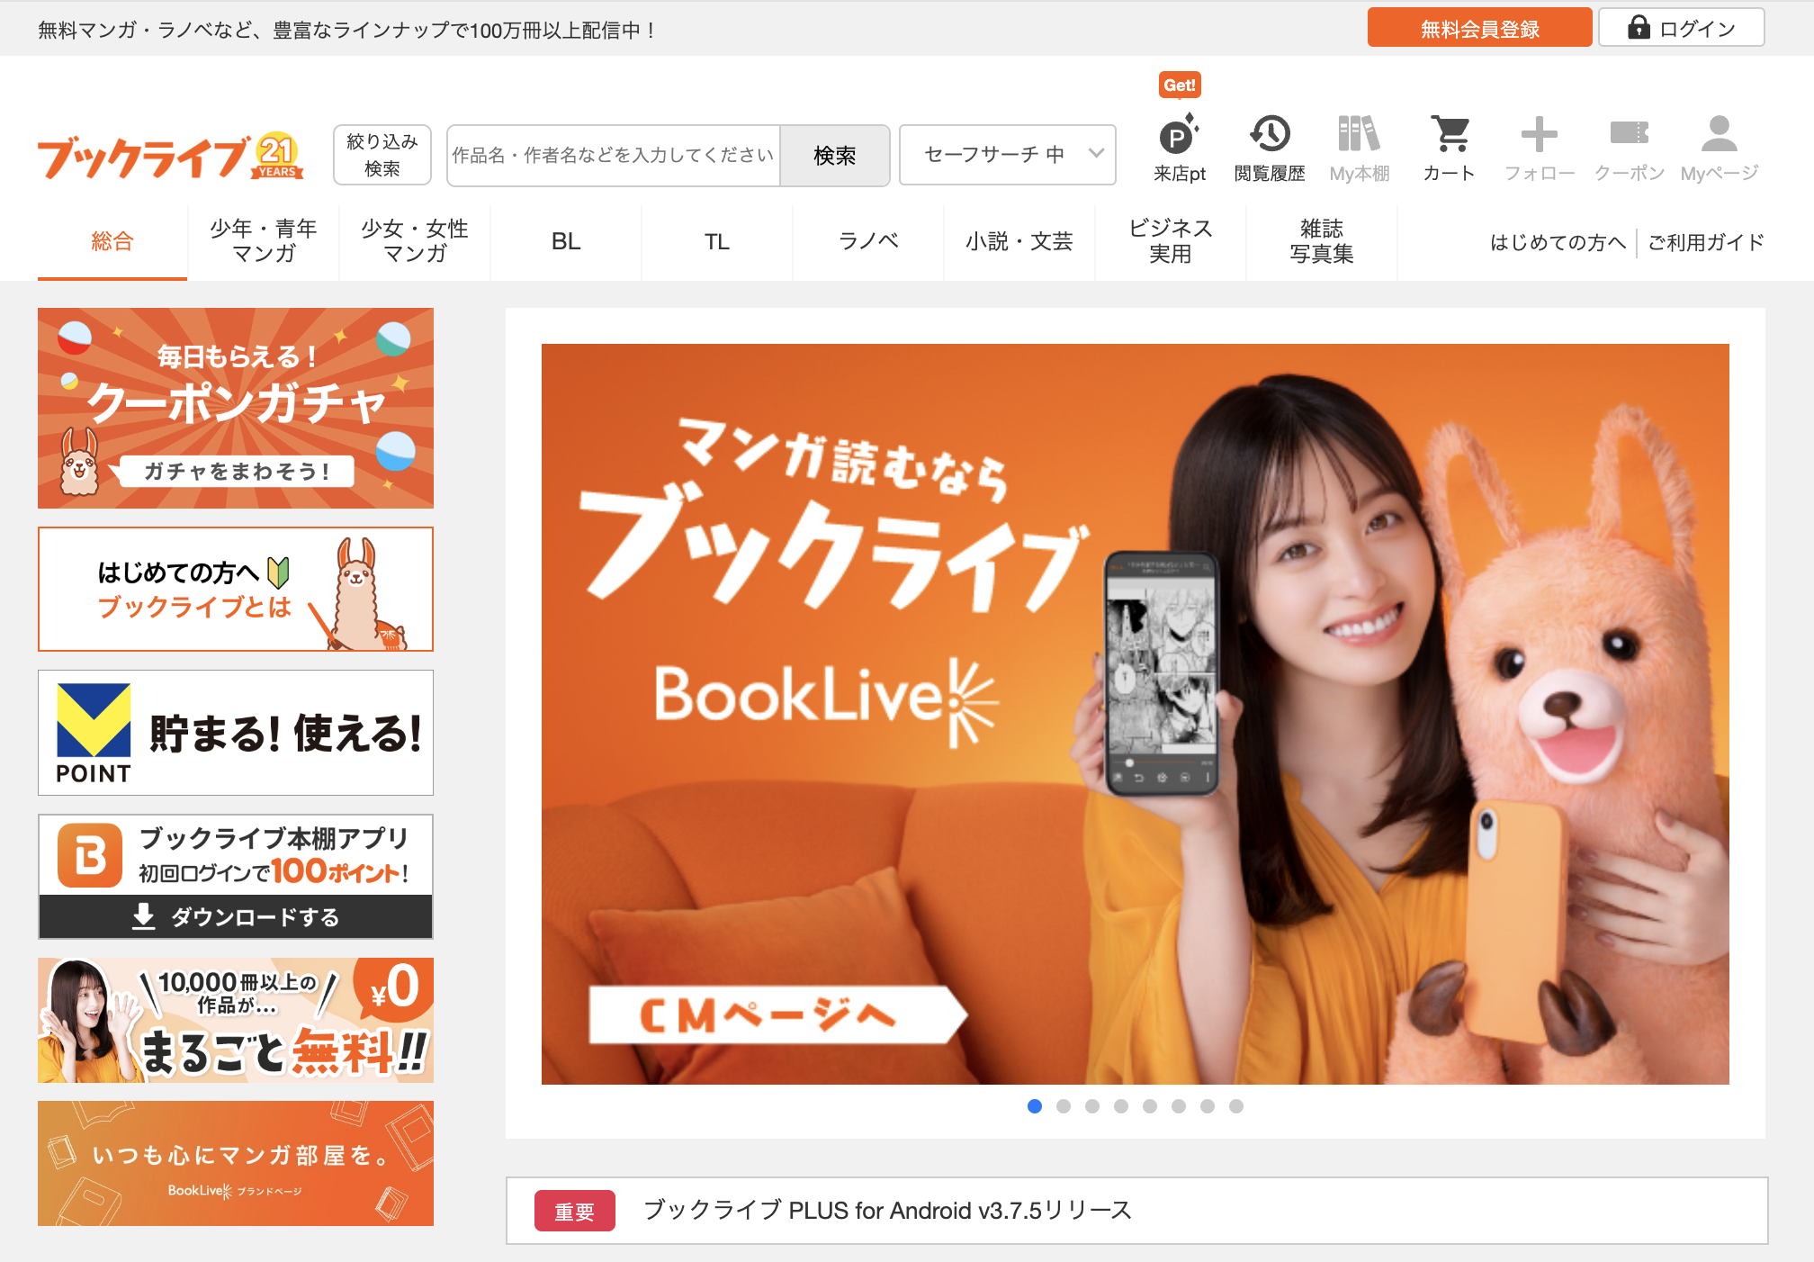Click the lock icon on ログイン
This screenshot has width=1814, height=1262.
click(1639, 28)
